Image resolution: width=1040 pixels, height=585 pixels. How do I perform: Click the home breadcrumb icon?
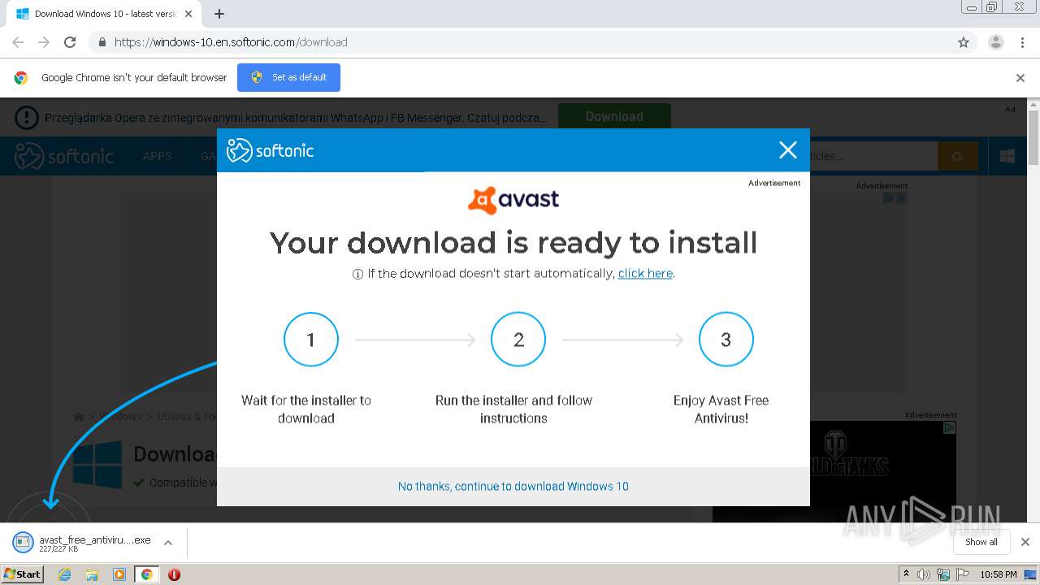coord(78,416)
